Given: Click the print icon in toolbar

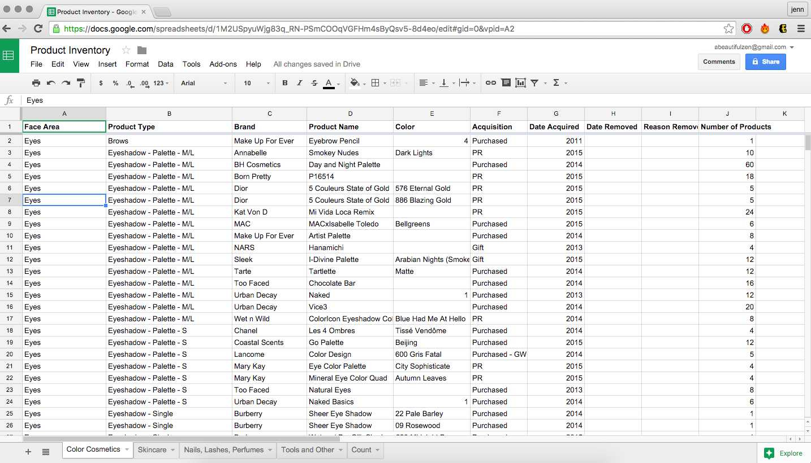Looking at the screenshot, I should (36, 83).
